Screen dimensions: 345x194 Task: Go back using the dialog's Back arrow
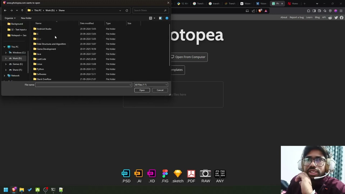5,10
